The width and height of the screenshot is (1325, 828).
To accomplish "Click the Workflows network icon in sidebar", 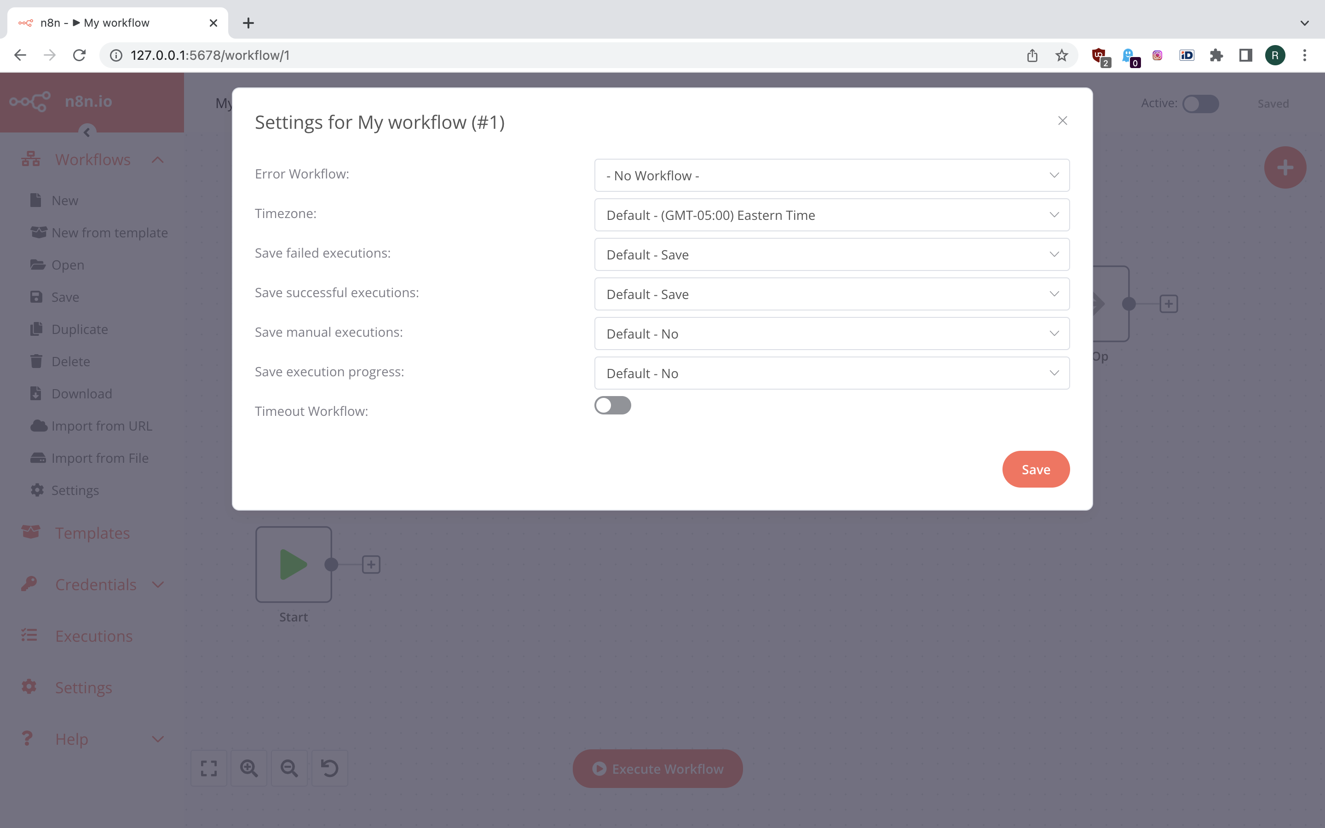I will pyautogui.click(x=31, y=159).
